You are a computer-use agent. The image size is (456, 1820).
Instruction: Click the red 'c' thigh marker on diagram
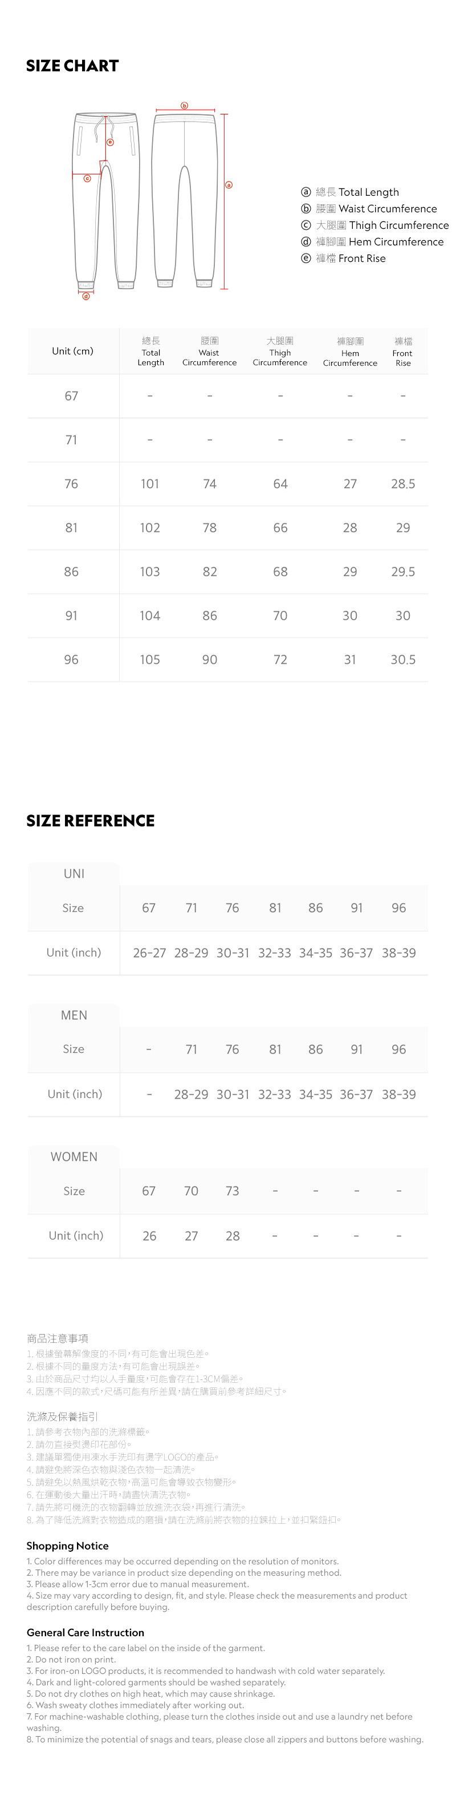(88, 179)
